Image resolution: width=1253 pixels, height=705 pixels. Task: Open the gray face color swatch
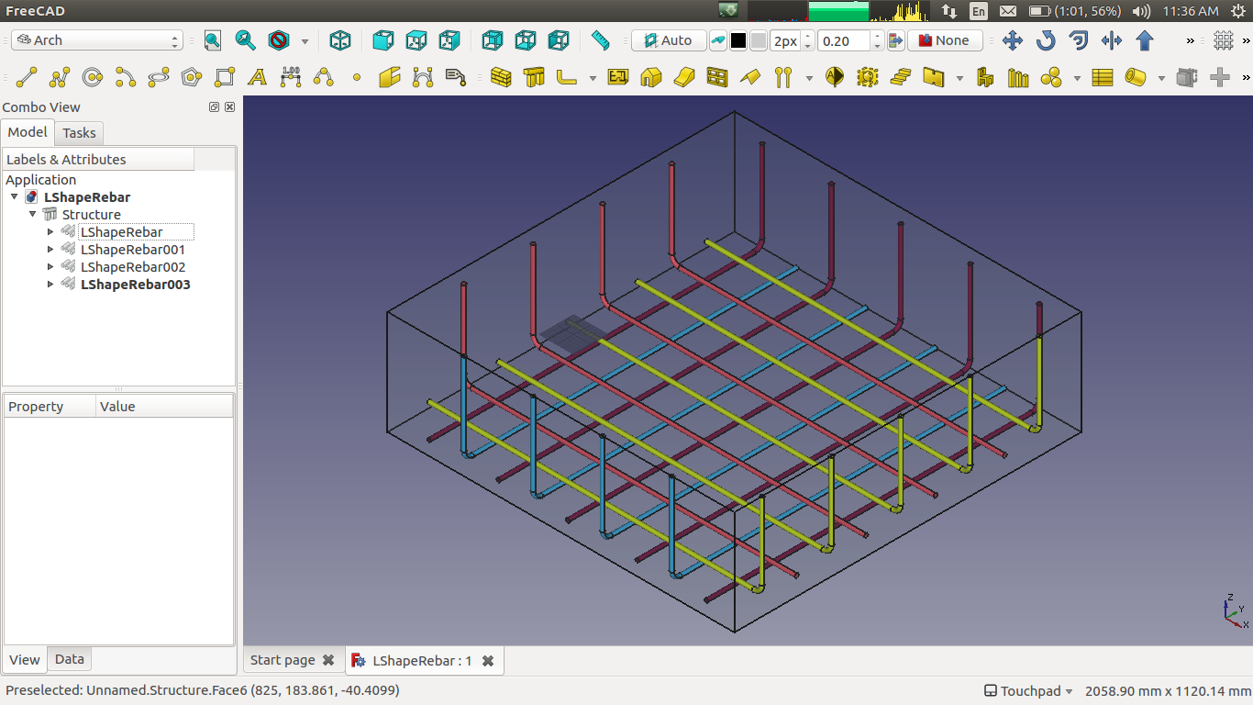(x=759, y=40)
